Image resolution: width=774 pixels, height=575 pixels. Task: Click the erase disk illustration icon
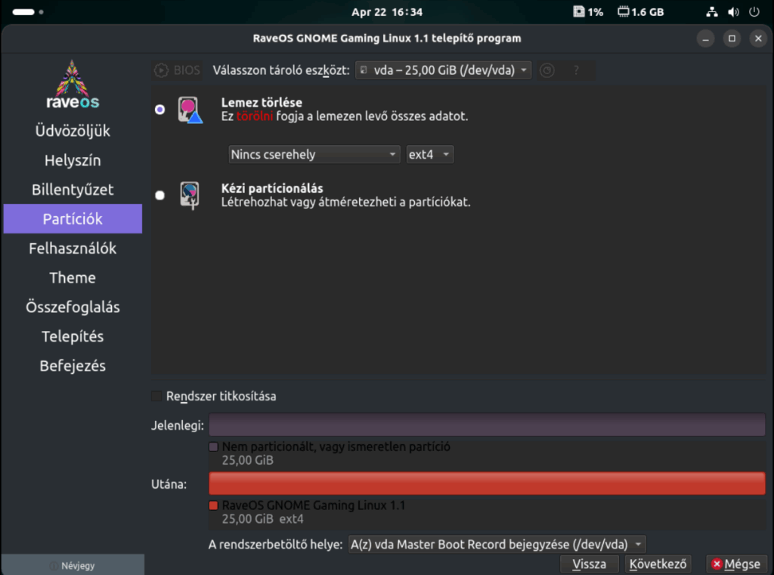(x=190, y=110)
